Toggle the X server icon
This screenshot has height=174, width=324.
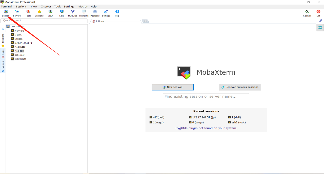coord(307,13)
